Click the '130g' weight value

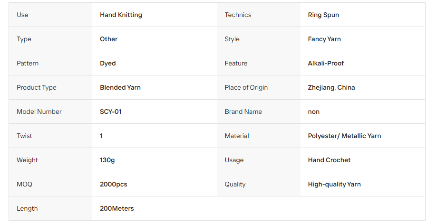(107, 160)
